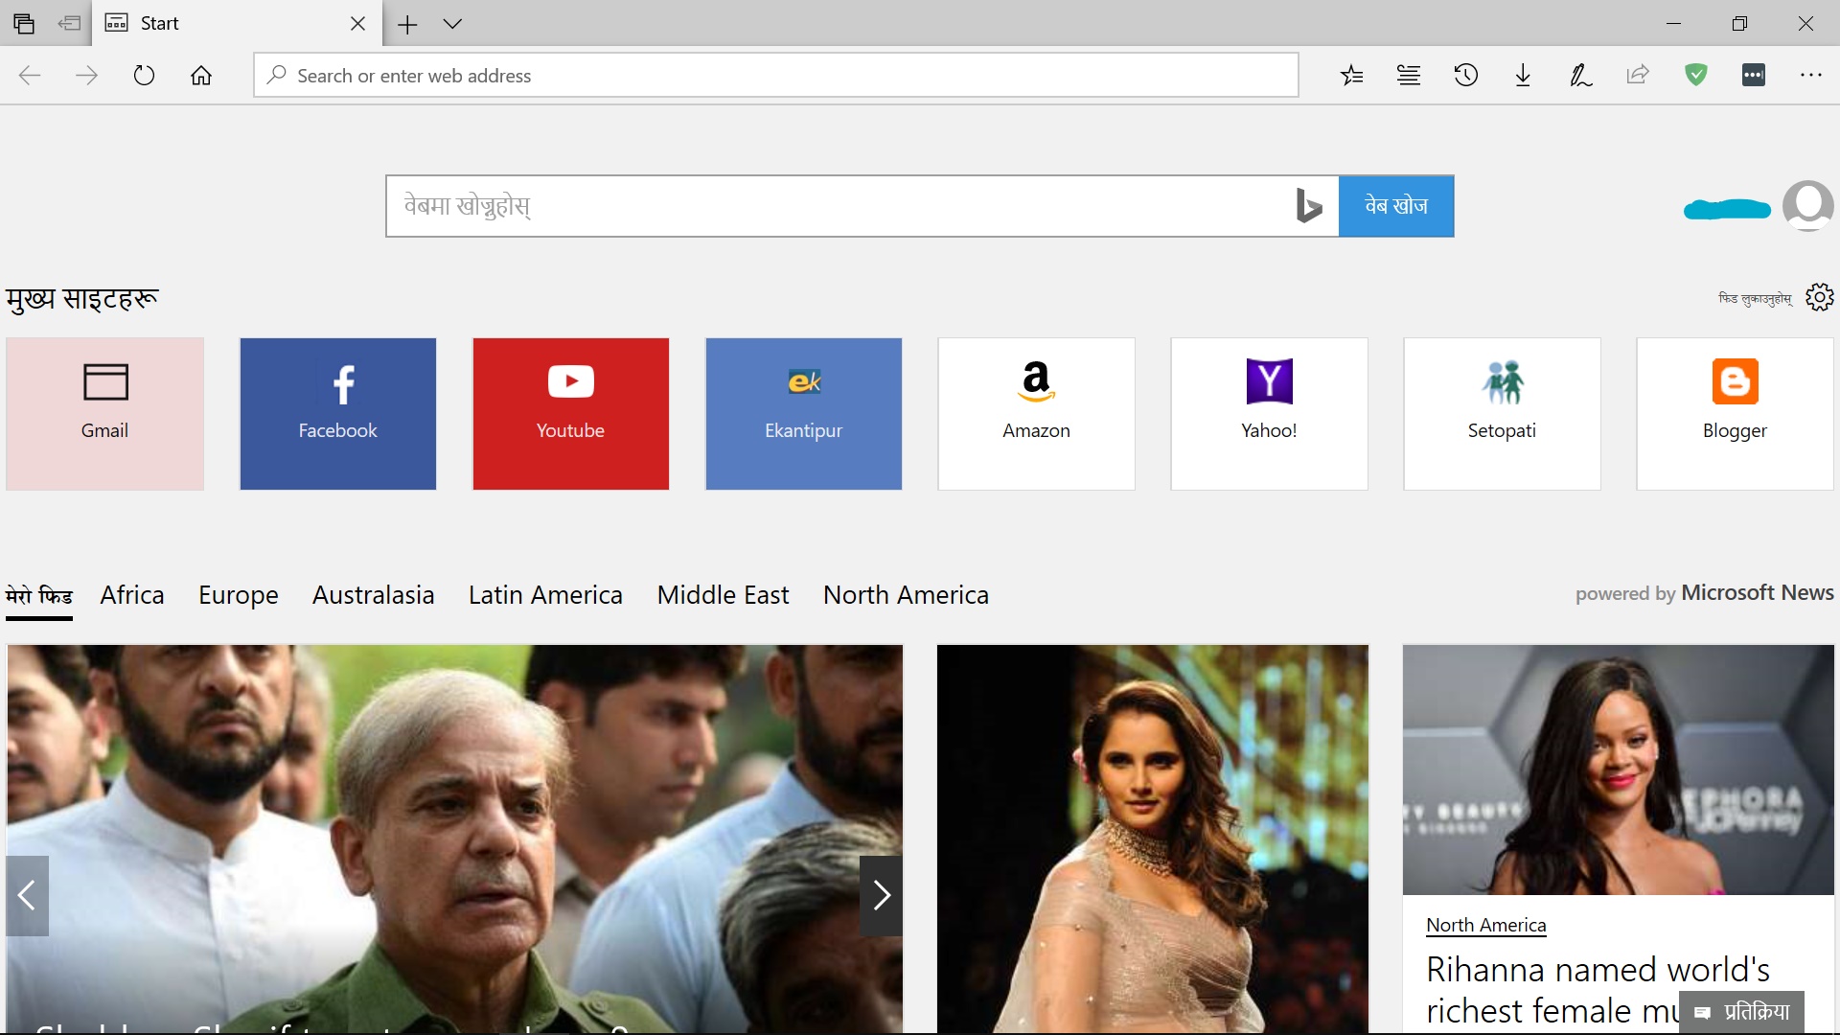The image size is (1840, 1035).
Task: Click the green shield extension icon
Action: tap(1696, 75)
